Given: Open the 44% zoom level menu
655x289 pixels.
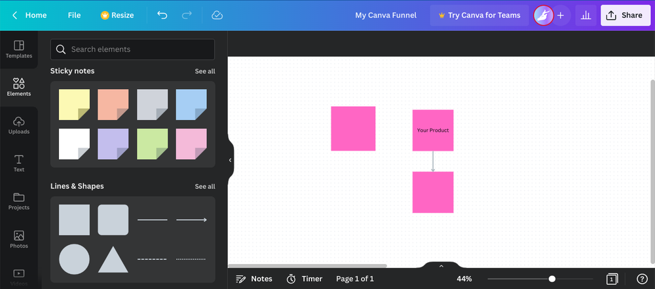Looking at the screenshot, I should tap(464, 279).
